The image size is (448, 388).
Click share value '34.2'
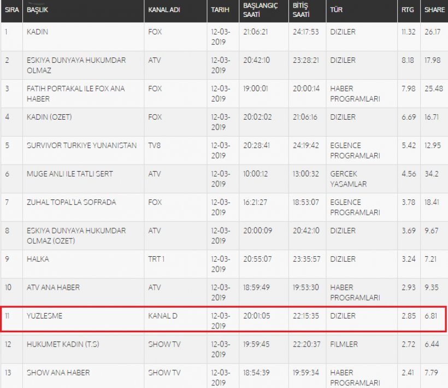(432, 174)
